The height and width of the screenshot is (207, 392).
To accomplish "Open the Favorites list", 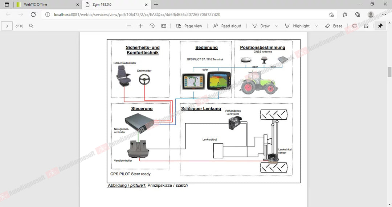I will tap(345, 15).
